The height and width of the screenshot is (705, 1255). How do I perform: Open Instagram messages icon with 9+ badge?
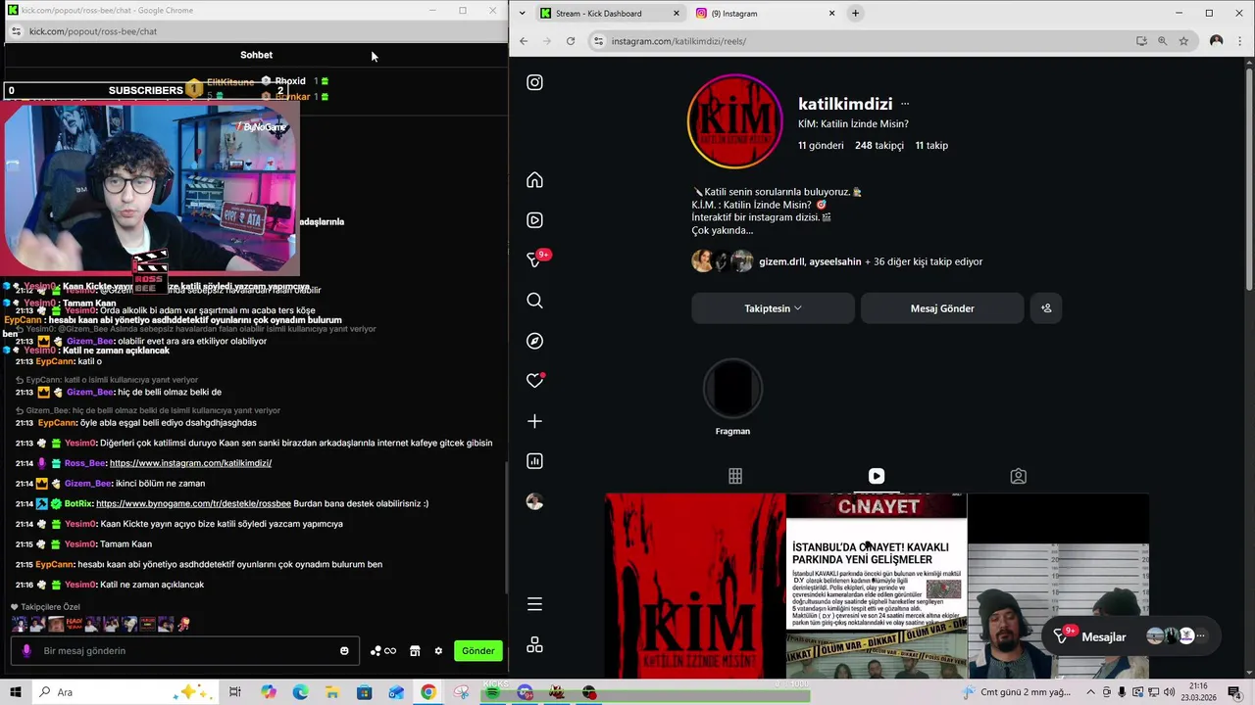coord(534,259)
